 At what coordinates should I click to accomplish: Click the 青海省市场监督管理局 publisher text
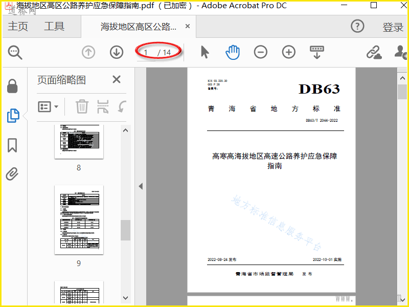tap(264, 274)
